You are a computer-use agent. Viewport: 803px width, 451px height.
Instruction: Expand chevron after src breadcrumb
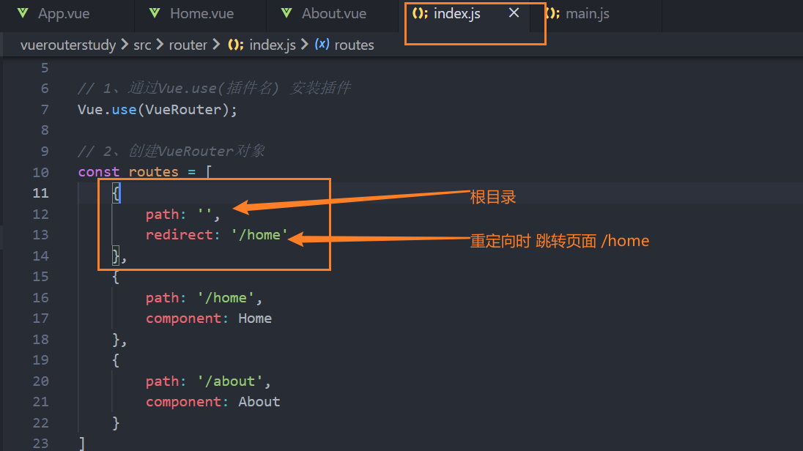160,45
